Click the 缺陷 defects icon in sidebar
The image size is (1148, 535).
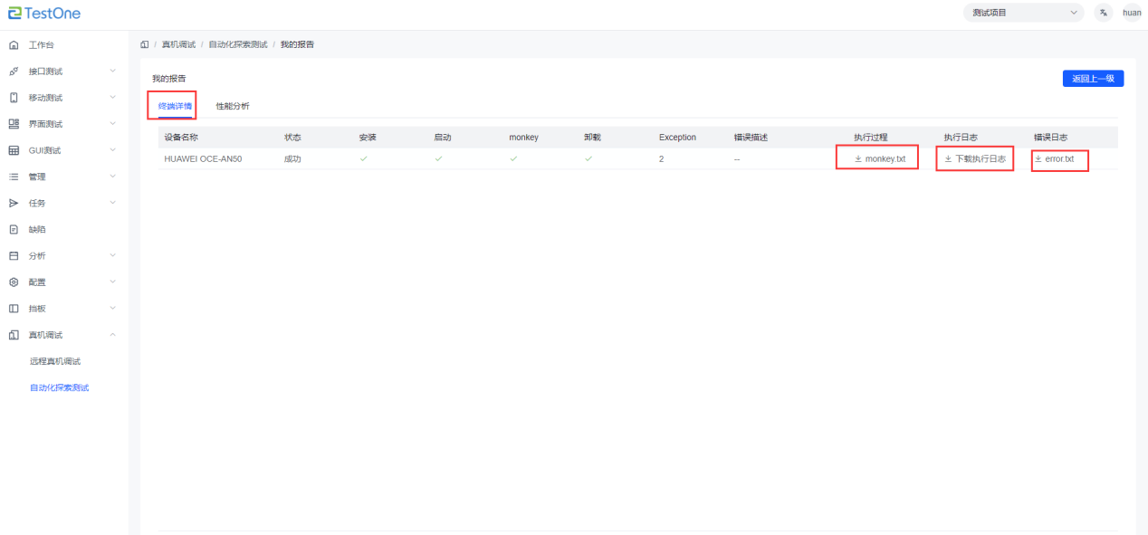pyautogui.click(x=14, y=230)
